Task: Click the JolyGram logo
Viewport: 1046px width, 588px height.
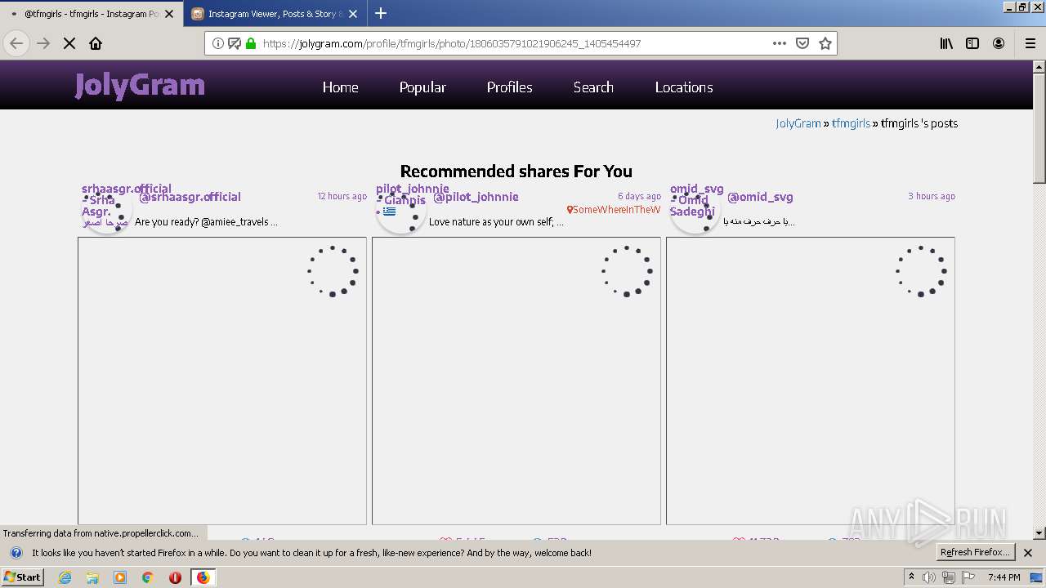Action: [140, 85]
